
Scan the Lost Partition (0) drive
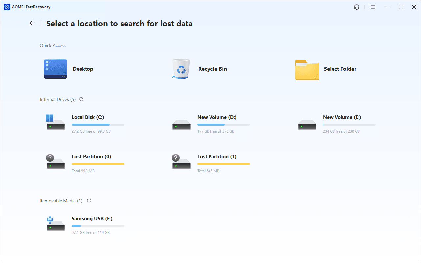[56, 161]
